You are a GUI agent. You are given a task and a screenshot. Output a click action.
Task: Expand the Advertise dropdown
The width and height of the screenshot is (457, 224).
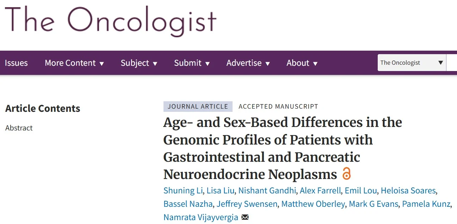coord(248,63)
